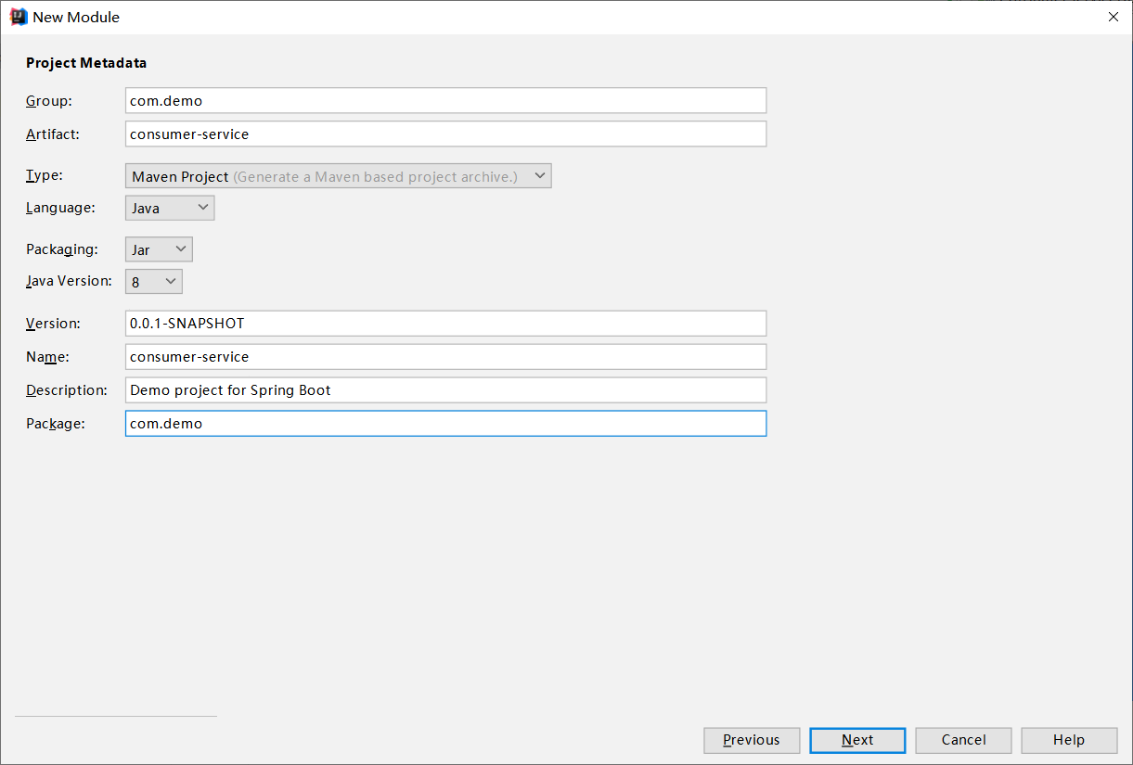Screen dimensions: 1133x765
Task: Open Help for this dialog
Action: (x=1069, y=739)
